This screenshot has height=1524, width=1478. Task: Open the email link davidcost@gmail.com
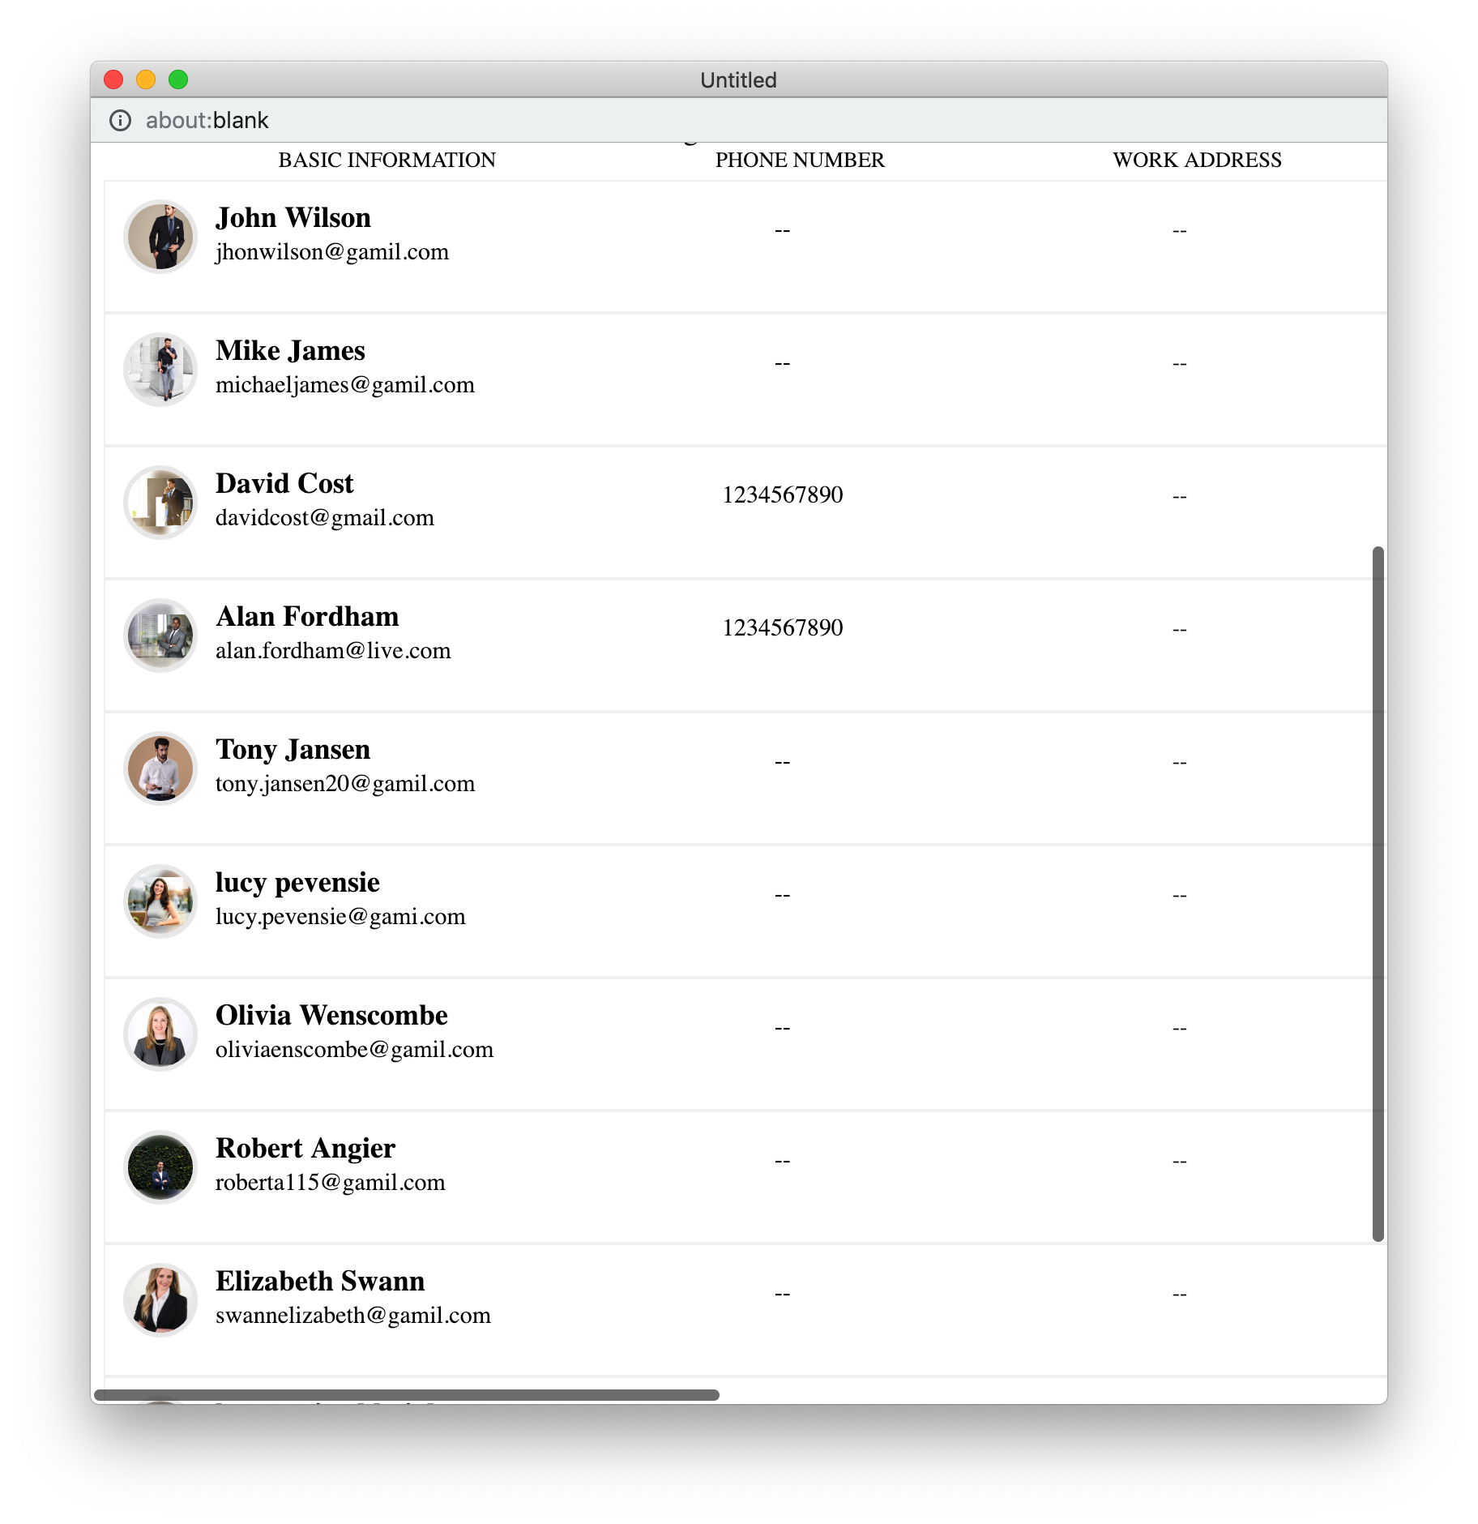click(325, 517)
